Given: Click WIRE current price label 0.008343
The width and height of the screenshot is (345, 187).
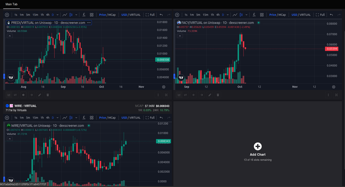Looking at the screenshot, I should [x=163, y=141].
